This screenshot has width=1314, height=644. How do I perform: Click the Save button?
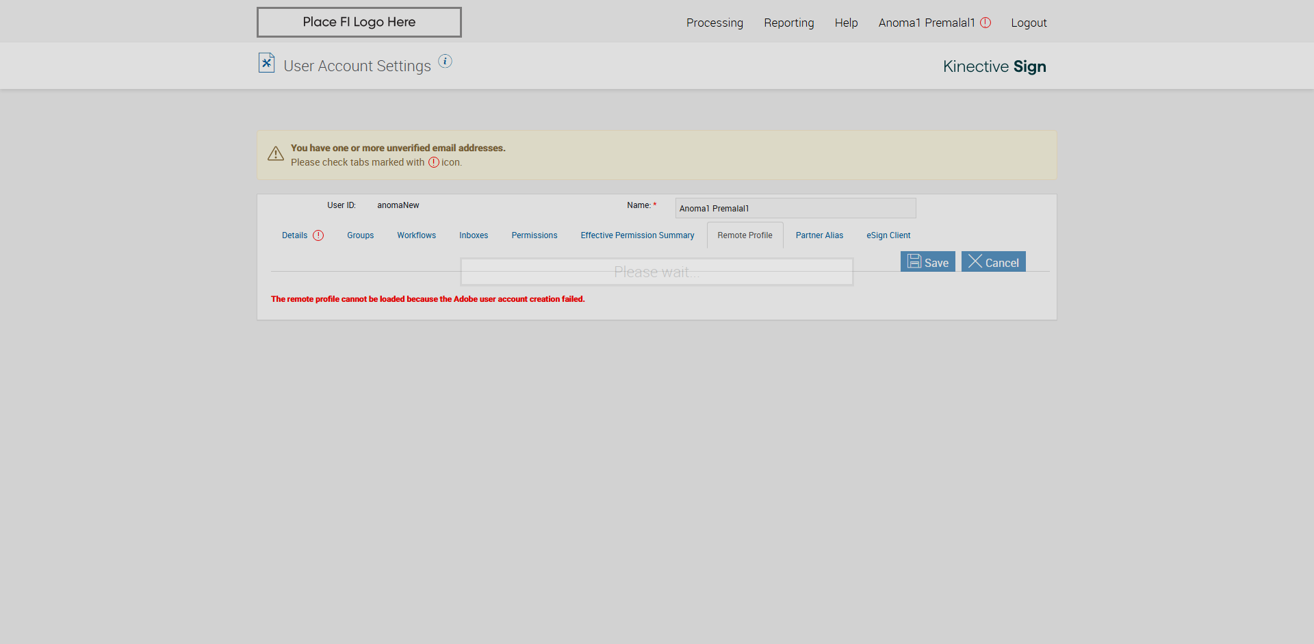click(927, 261)
